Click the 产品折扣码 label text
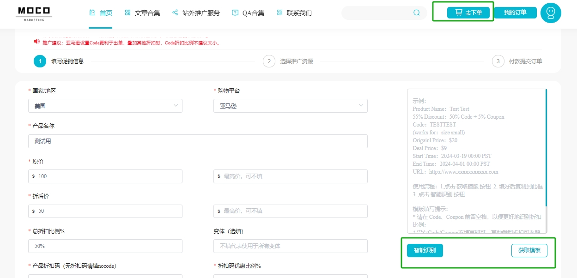 click(74, 266)
